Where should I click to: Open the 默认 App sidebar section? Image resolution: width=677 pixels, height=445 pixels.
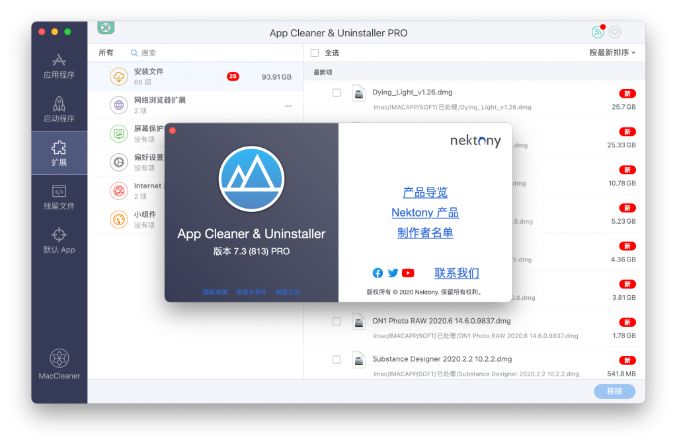tap(59, 240)
